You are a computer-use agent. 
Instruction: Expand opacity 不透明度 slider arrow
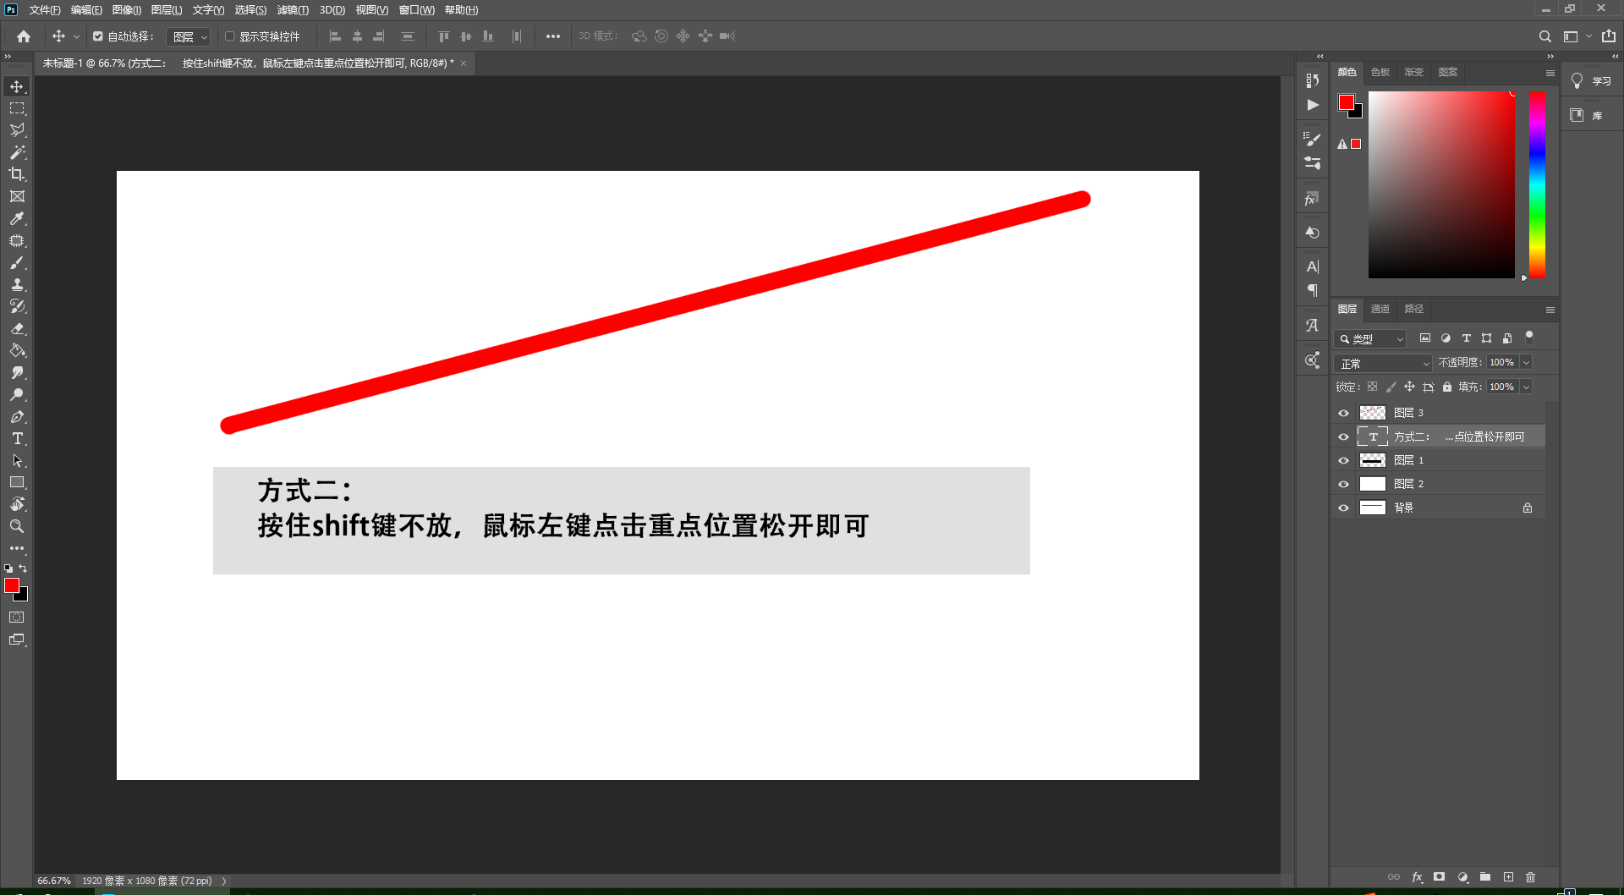pos(1526,362)
